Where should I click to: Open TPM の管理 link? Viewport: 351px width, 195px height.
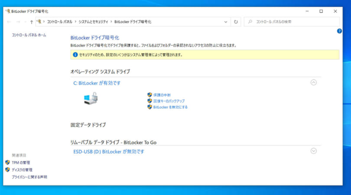(x=21, y=162)
